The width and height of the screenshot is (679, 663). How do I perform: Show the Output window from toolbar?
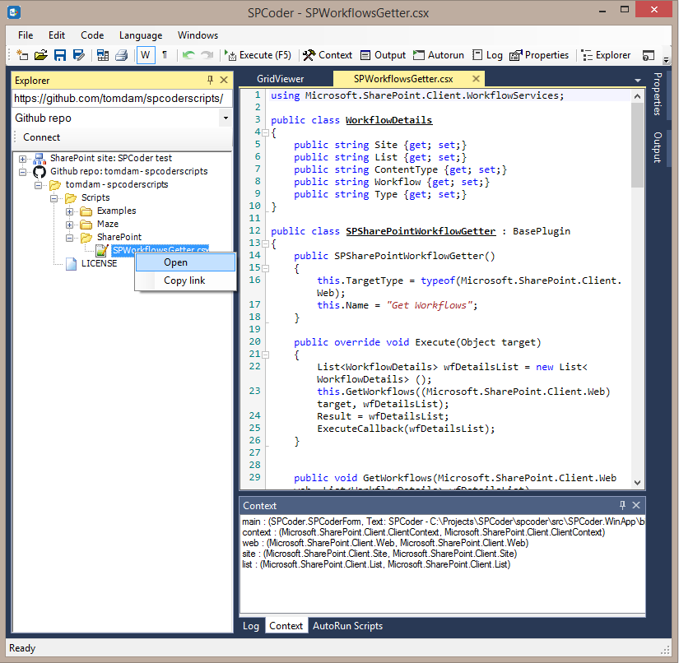pyautogui.click(x=384, y=55)
